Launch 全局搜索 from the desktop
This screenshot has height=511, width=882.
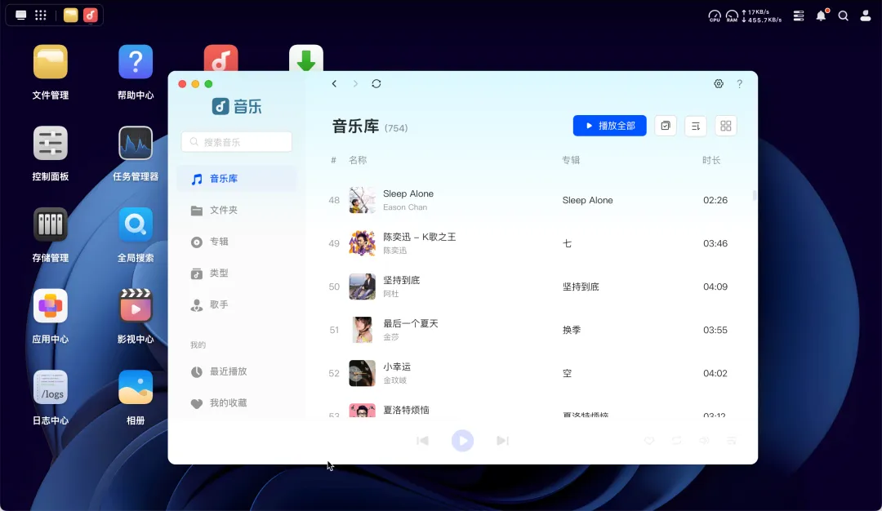point(136,224)
